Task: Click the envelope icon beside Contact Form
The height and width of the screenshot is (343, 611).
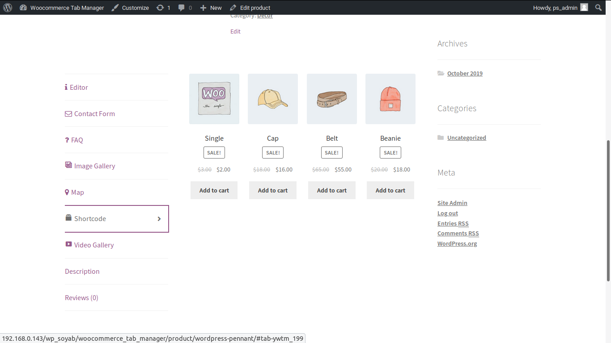Action: (x=68, y=114)
